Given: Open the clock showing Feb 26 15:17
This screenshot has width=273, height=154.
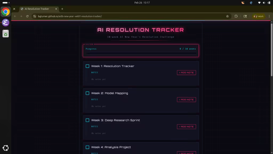Looking at the screenshot, I should [x=142, y=3].
